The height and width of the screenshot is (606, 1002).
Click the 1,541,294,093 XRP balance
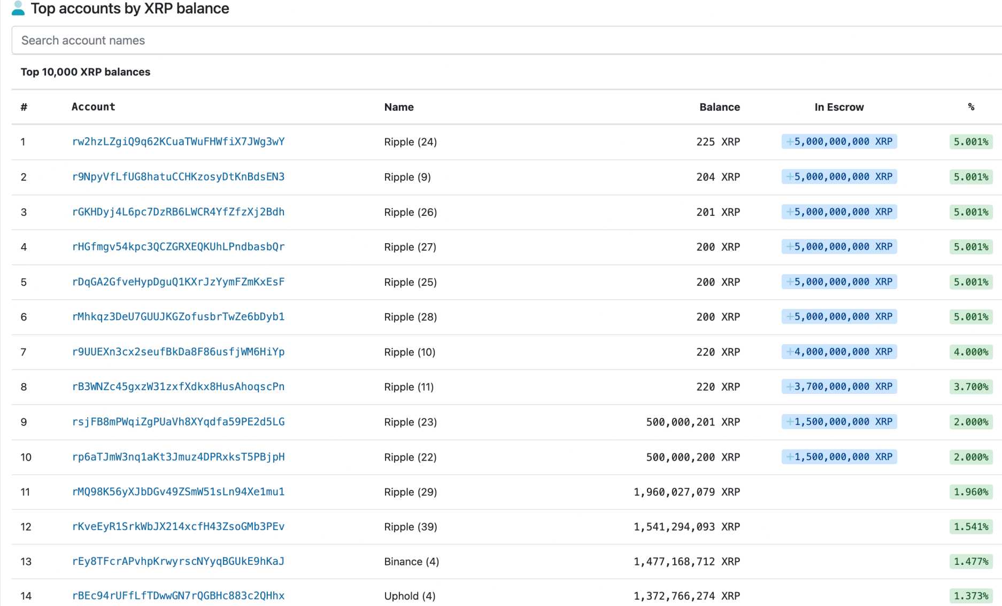687,527
